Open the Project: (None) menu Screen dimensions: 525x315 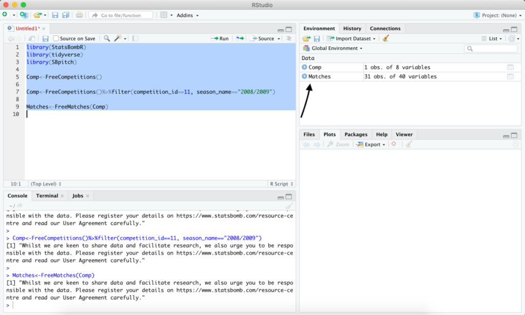pyautogui.click(x=497, y=15)
